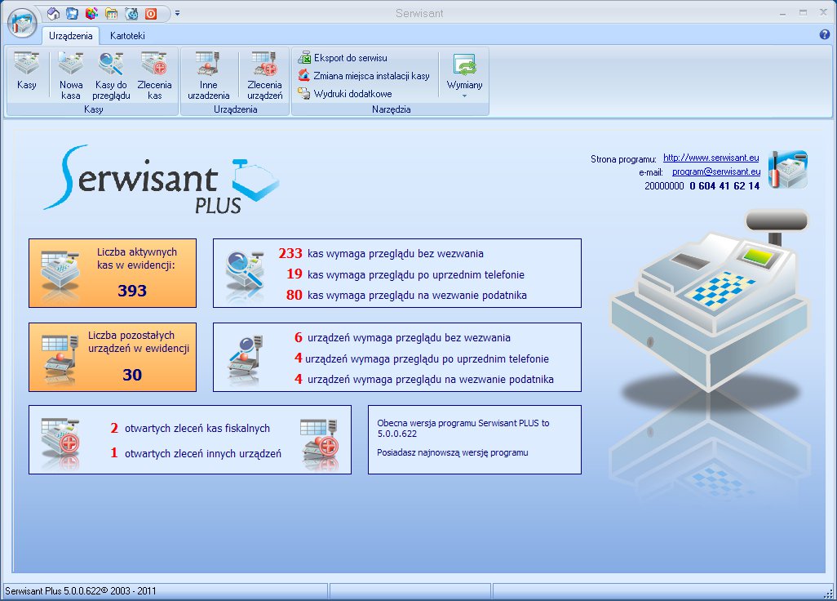Open Wydruki dodatkowe printouts
The width and height of the screenshot is (837, 601).
[345, 93]
